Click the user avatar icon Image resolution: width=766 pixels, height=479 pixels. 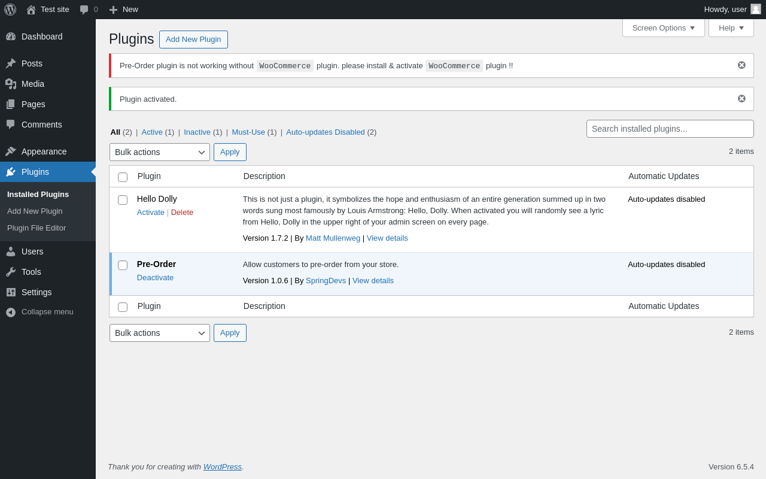pos(756,10)
